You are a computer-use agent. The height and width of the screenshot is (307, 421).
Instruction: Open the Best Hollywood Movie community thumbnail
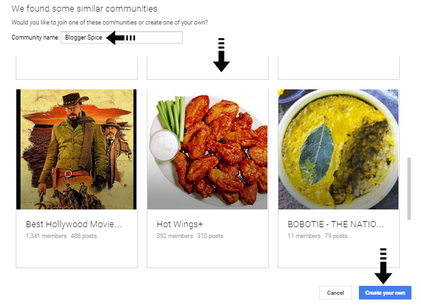point(76,149)
